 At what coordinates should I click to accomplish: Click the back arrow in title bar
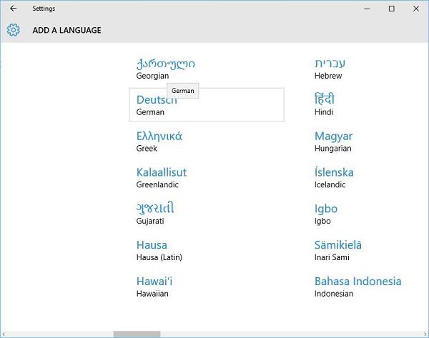[x=13, y=9]
